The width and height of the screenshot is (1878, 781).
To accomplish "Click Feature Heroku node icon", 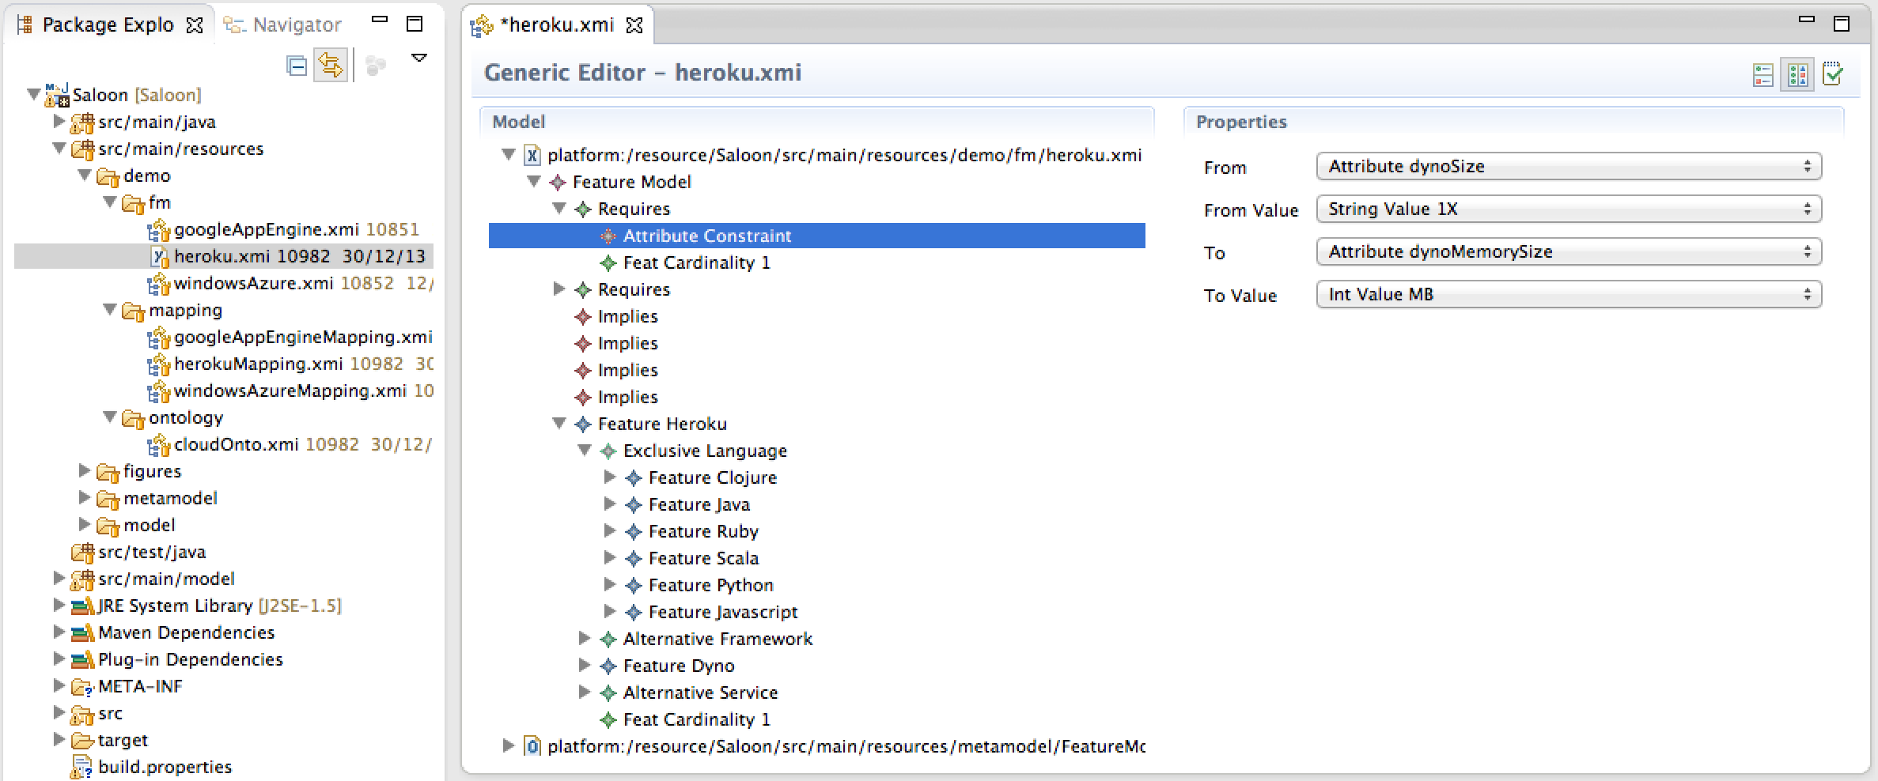I will [583, 424].
